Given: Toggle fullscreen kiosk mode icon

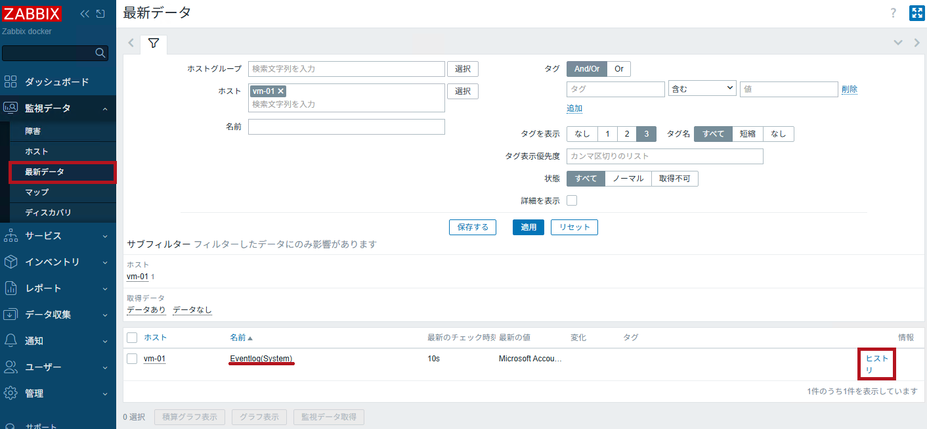Looking at the screenshot, I should pos(916,13).
